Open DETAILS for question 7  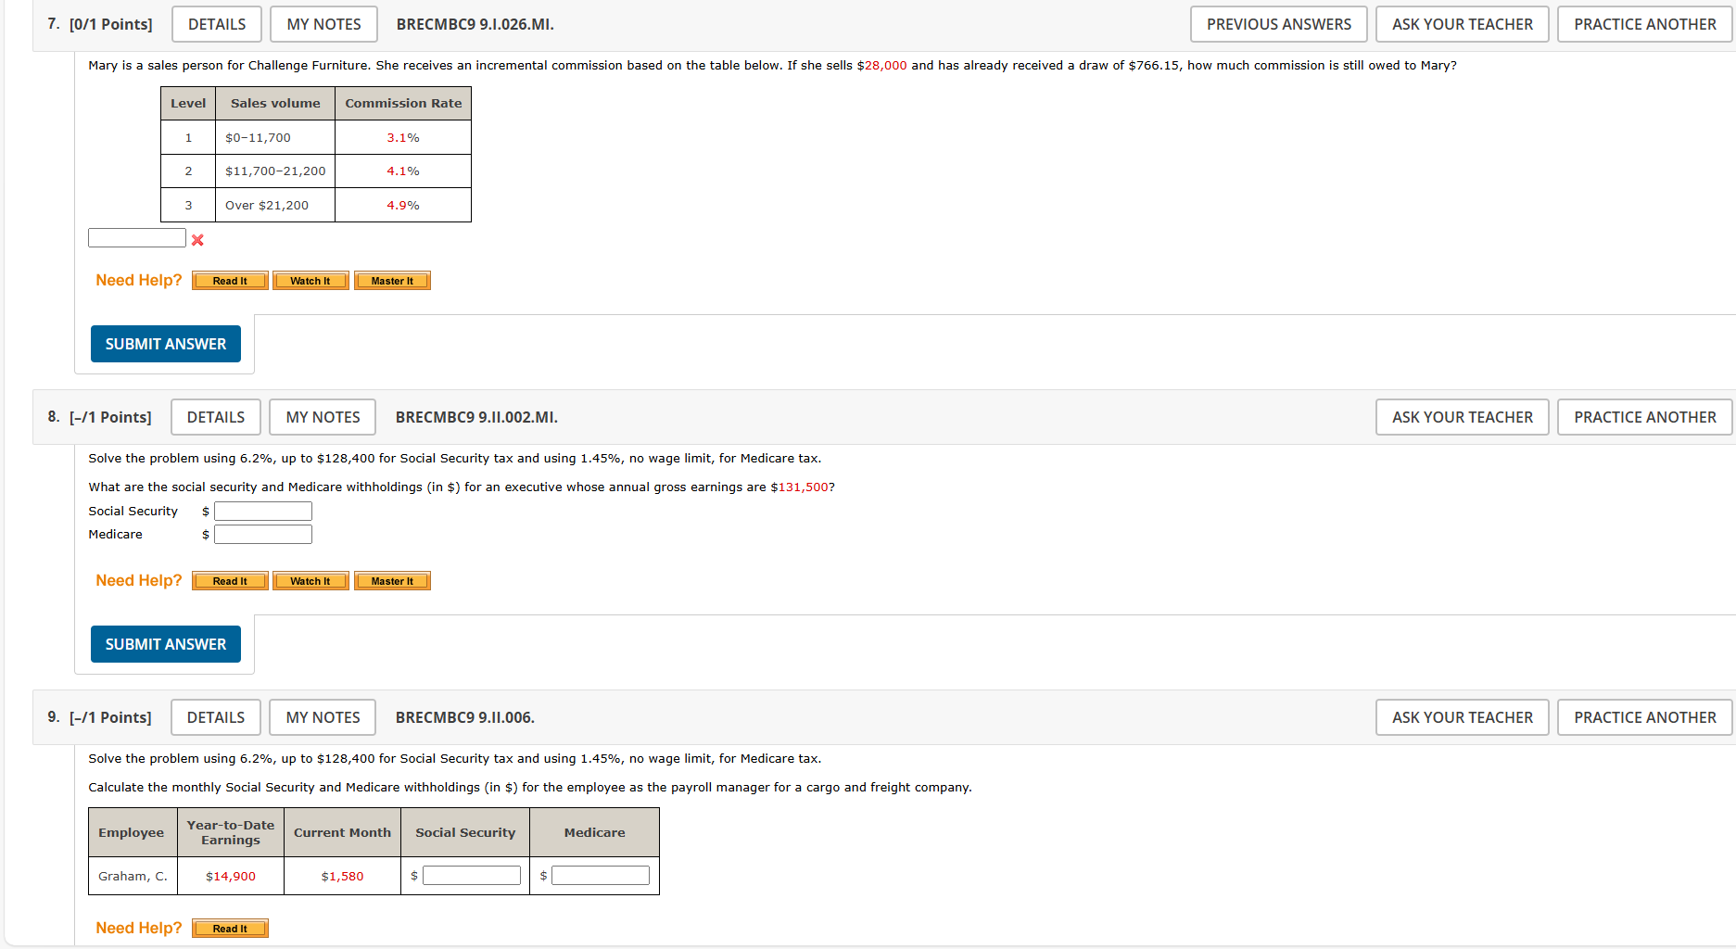click(x=216, y=24)
